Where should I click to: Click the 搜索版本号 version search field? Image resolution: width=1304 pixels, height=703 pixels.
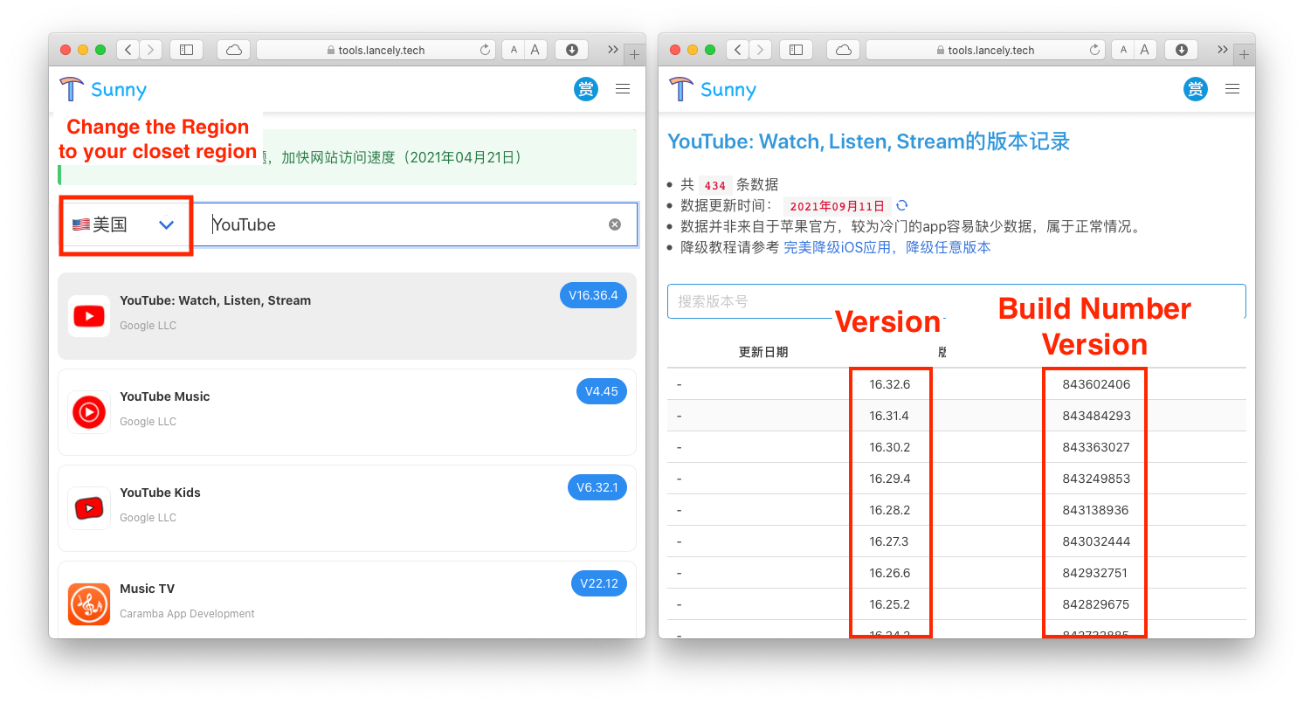point(956,301)
